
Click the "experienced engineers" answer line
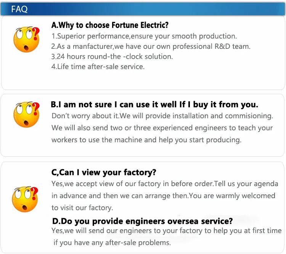coord(162,128)
